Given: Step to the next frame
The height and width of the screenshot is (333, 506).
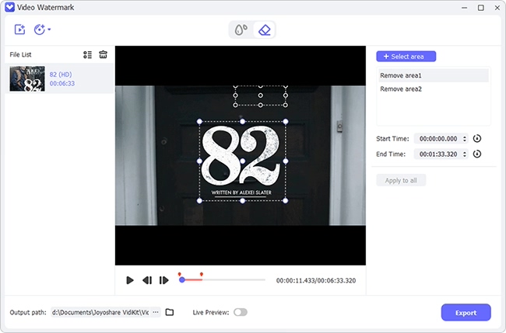Looking at the screenshot, I should pos(164,280).
